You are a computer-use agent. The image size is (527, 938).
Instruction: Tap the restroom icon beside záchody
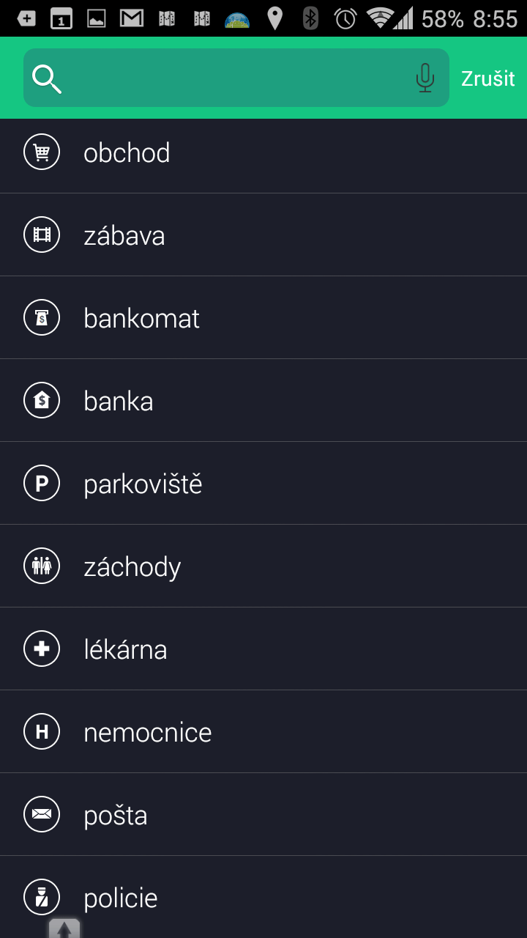coord(42,566)
